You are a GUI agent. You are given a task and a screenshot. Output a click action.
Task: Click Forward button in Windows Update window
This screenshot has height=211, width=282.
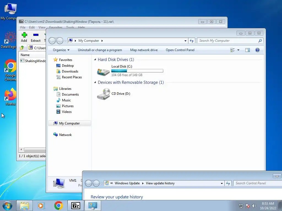(96, 183)
